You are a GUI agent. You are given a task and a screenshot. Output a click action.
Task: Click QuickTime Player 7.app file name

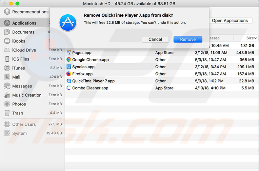[93, 81]
